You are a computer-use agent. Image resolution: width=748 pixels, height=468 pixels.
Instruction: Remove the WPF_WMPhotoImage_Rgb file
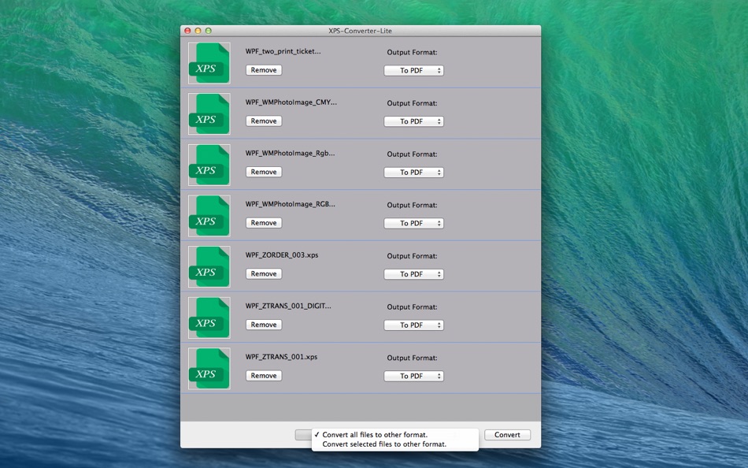(x=264, y=172)
